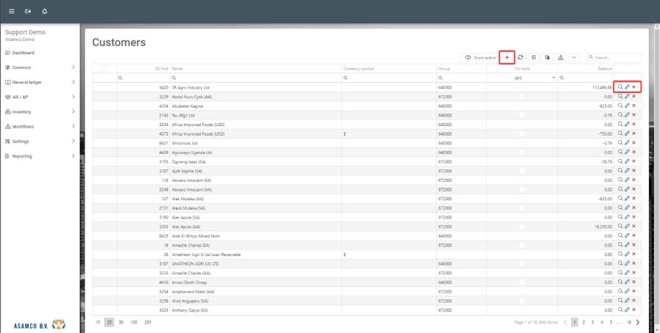Edit 3R Agro Industry Ltd with the pencil icon
The image size is (660, 333).
[x=627, y=87]
